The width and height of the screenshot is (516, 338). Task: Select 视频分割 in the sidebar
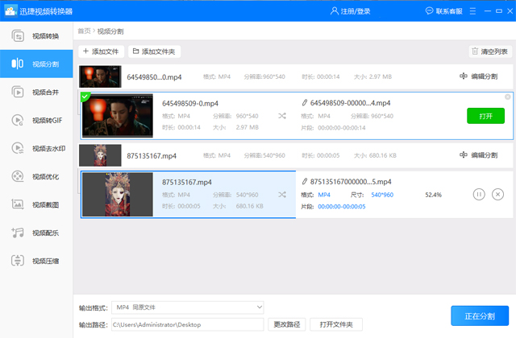[36, 64]
